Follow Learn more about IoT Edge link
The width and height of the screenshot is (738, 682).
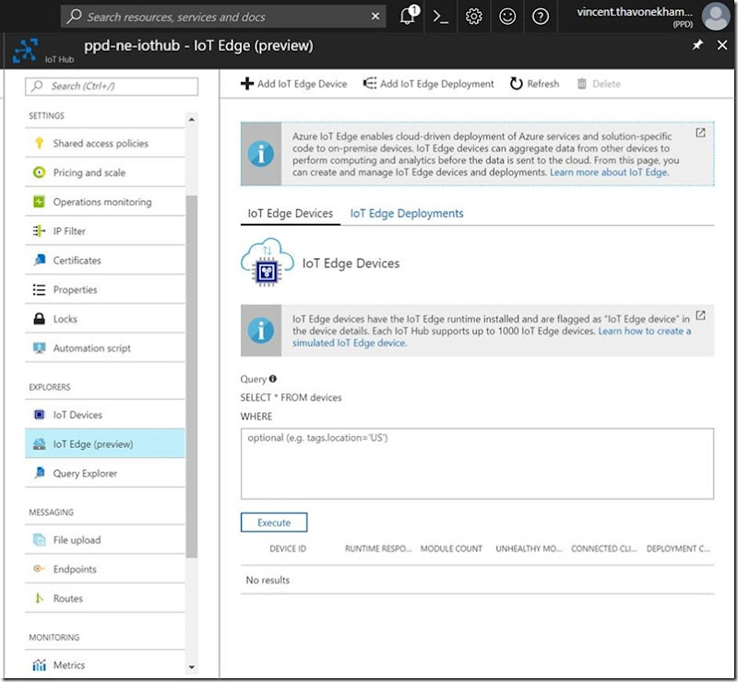pyautogui.click(x=609, y=172)
